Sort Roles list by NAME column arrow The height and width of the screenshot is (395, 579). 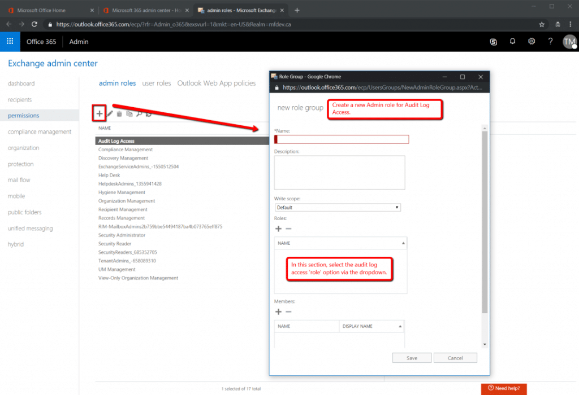(x=403, y=243)
